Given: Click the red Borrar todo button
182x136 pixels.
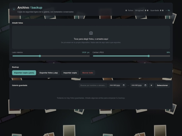Looking at the screenshot, I should pos(88,73).
